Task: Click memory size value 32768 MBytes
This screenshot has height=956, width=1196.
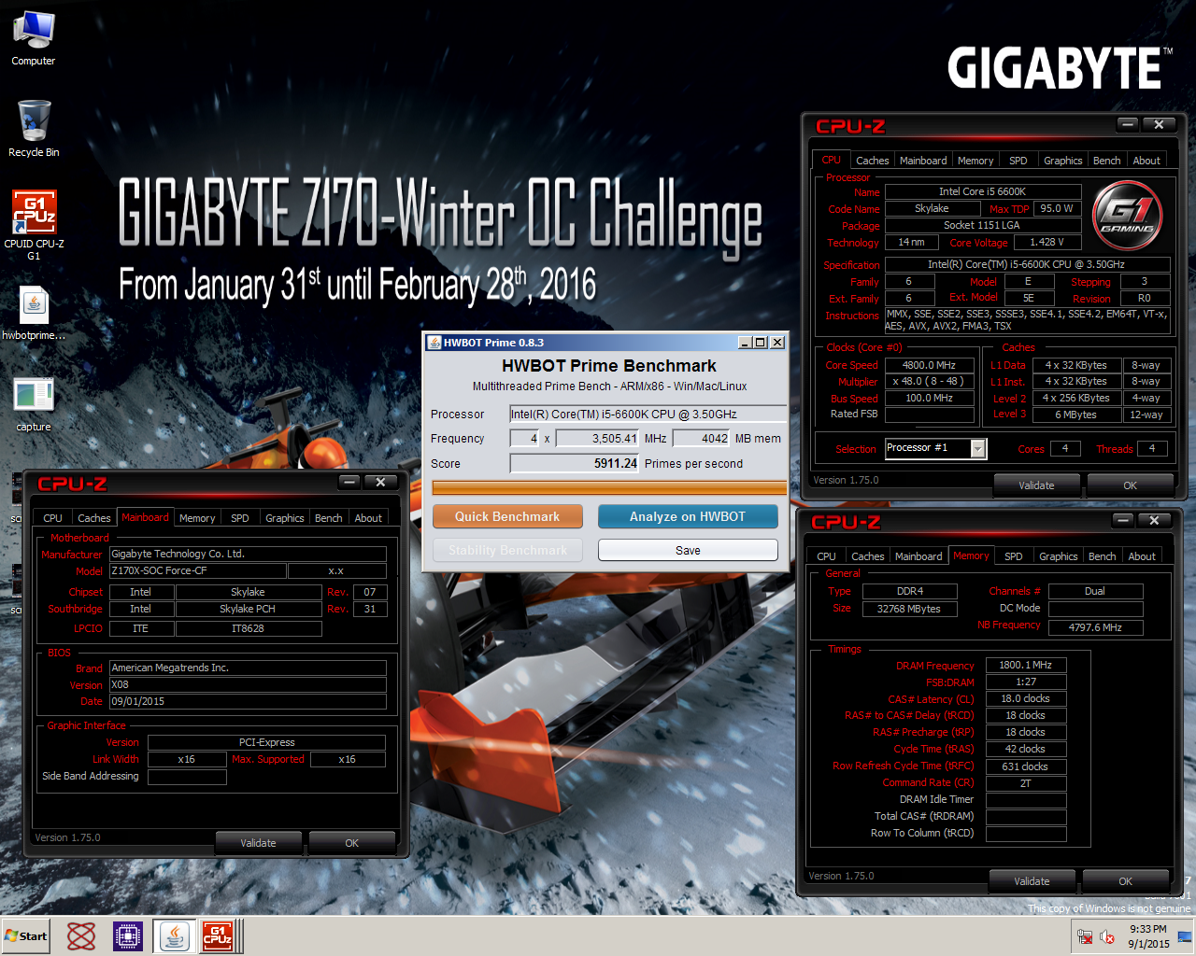Action: [x=909, y=609]
